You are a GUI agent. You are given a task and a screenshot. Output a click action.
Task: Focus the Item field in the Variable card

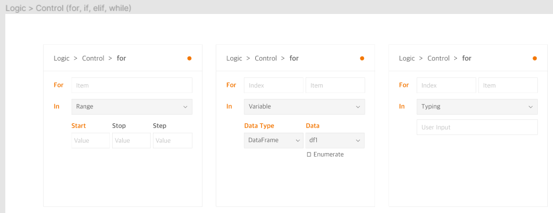pos(336,86)
